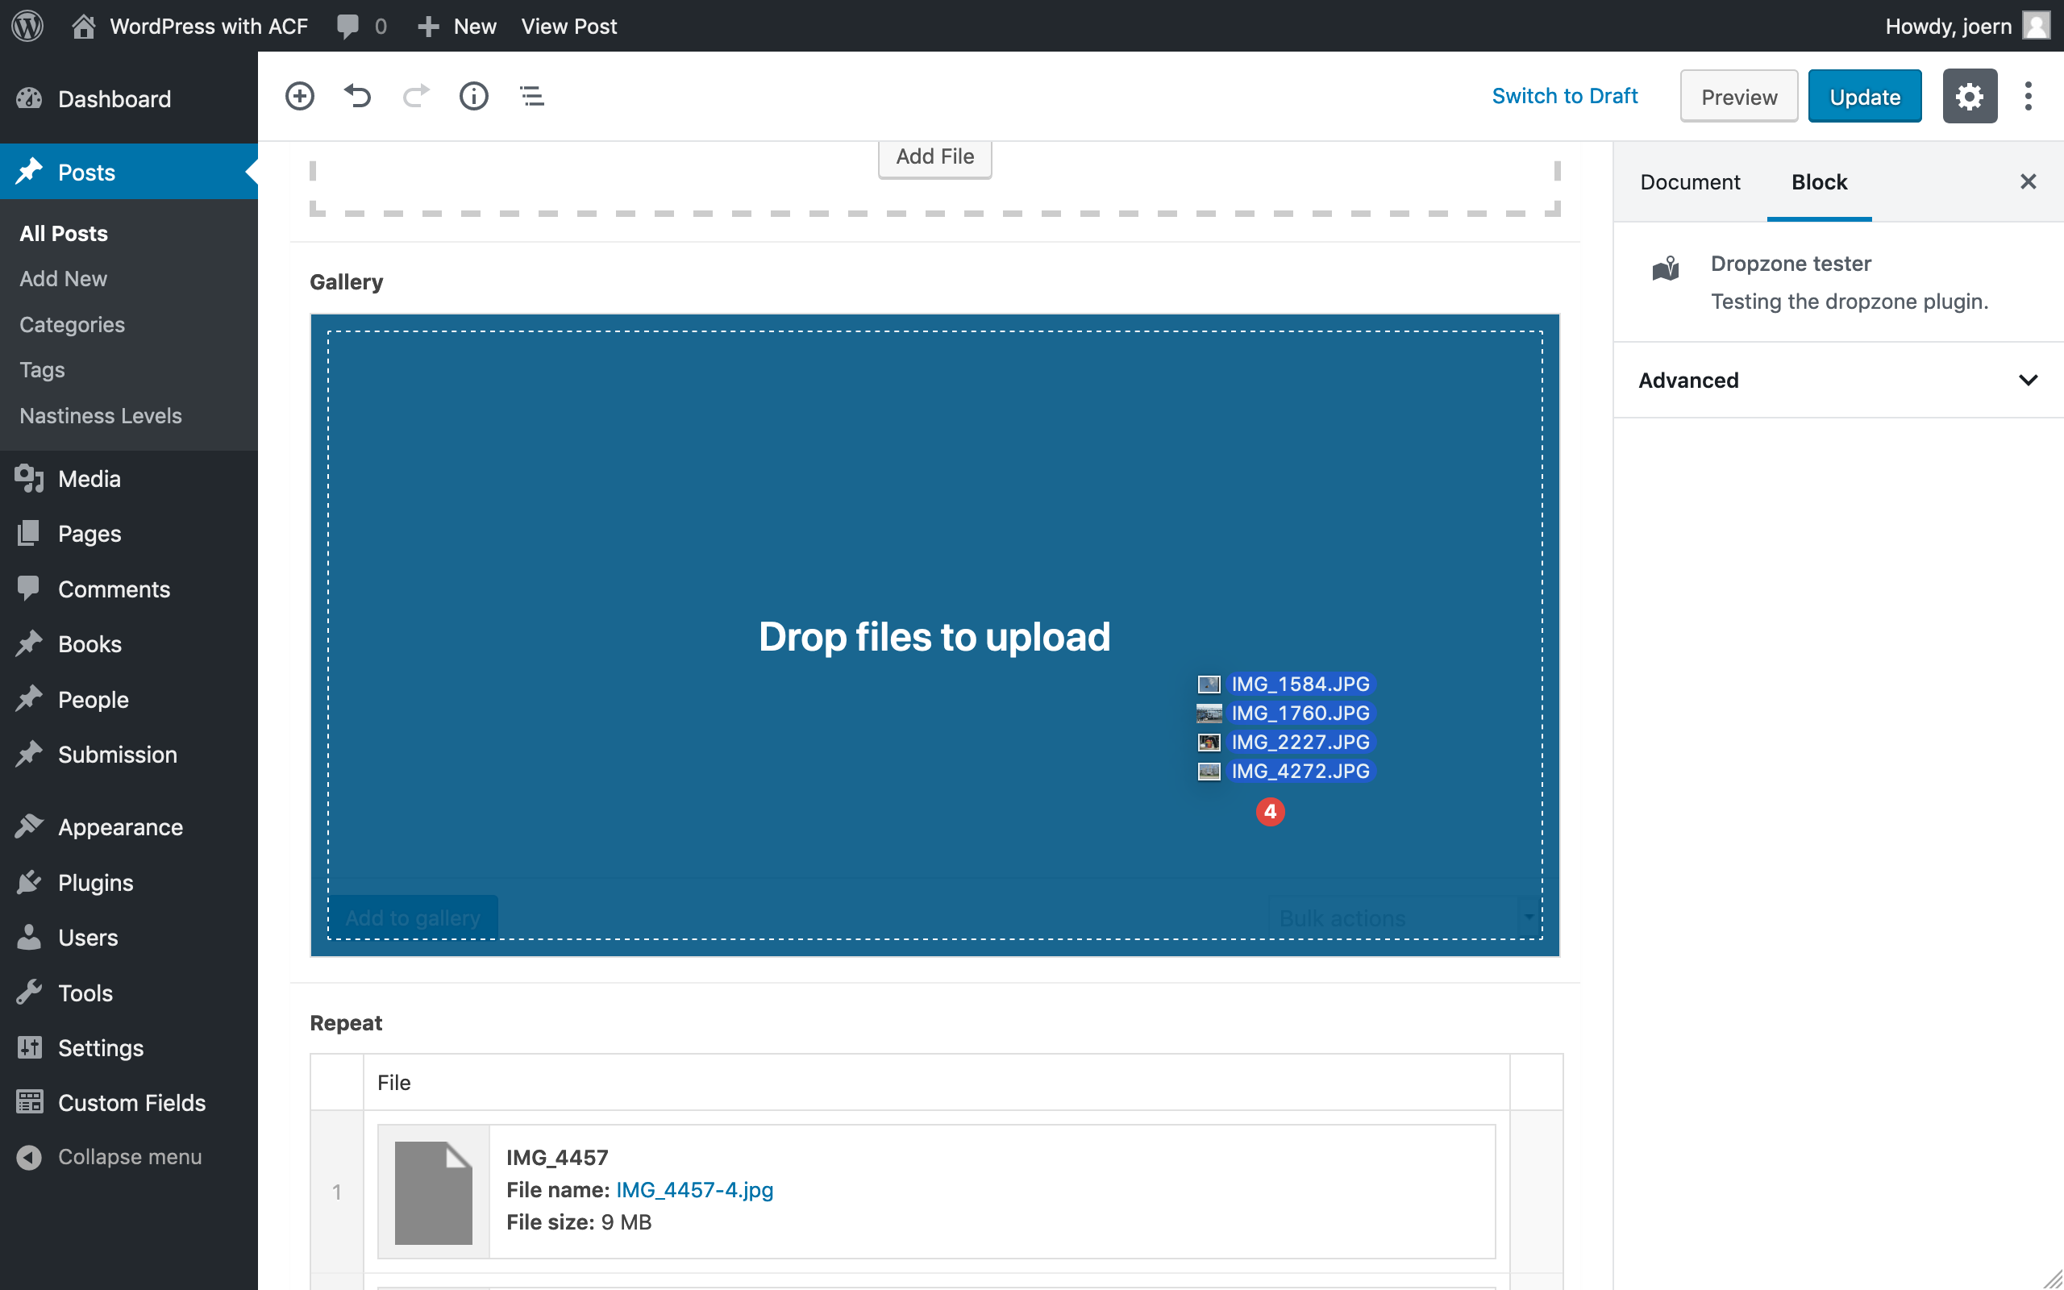
Task: Click the Submission pin icon
Action: pyautogui.click(x=29, y=753)
